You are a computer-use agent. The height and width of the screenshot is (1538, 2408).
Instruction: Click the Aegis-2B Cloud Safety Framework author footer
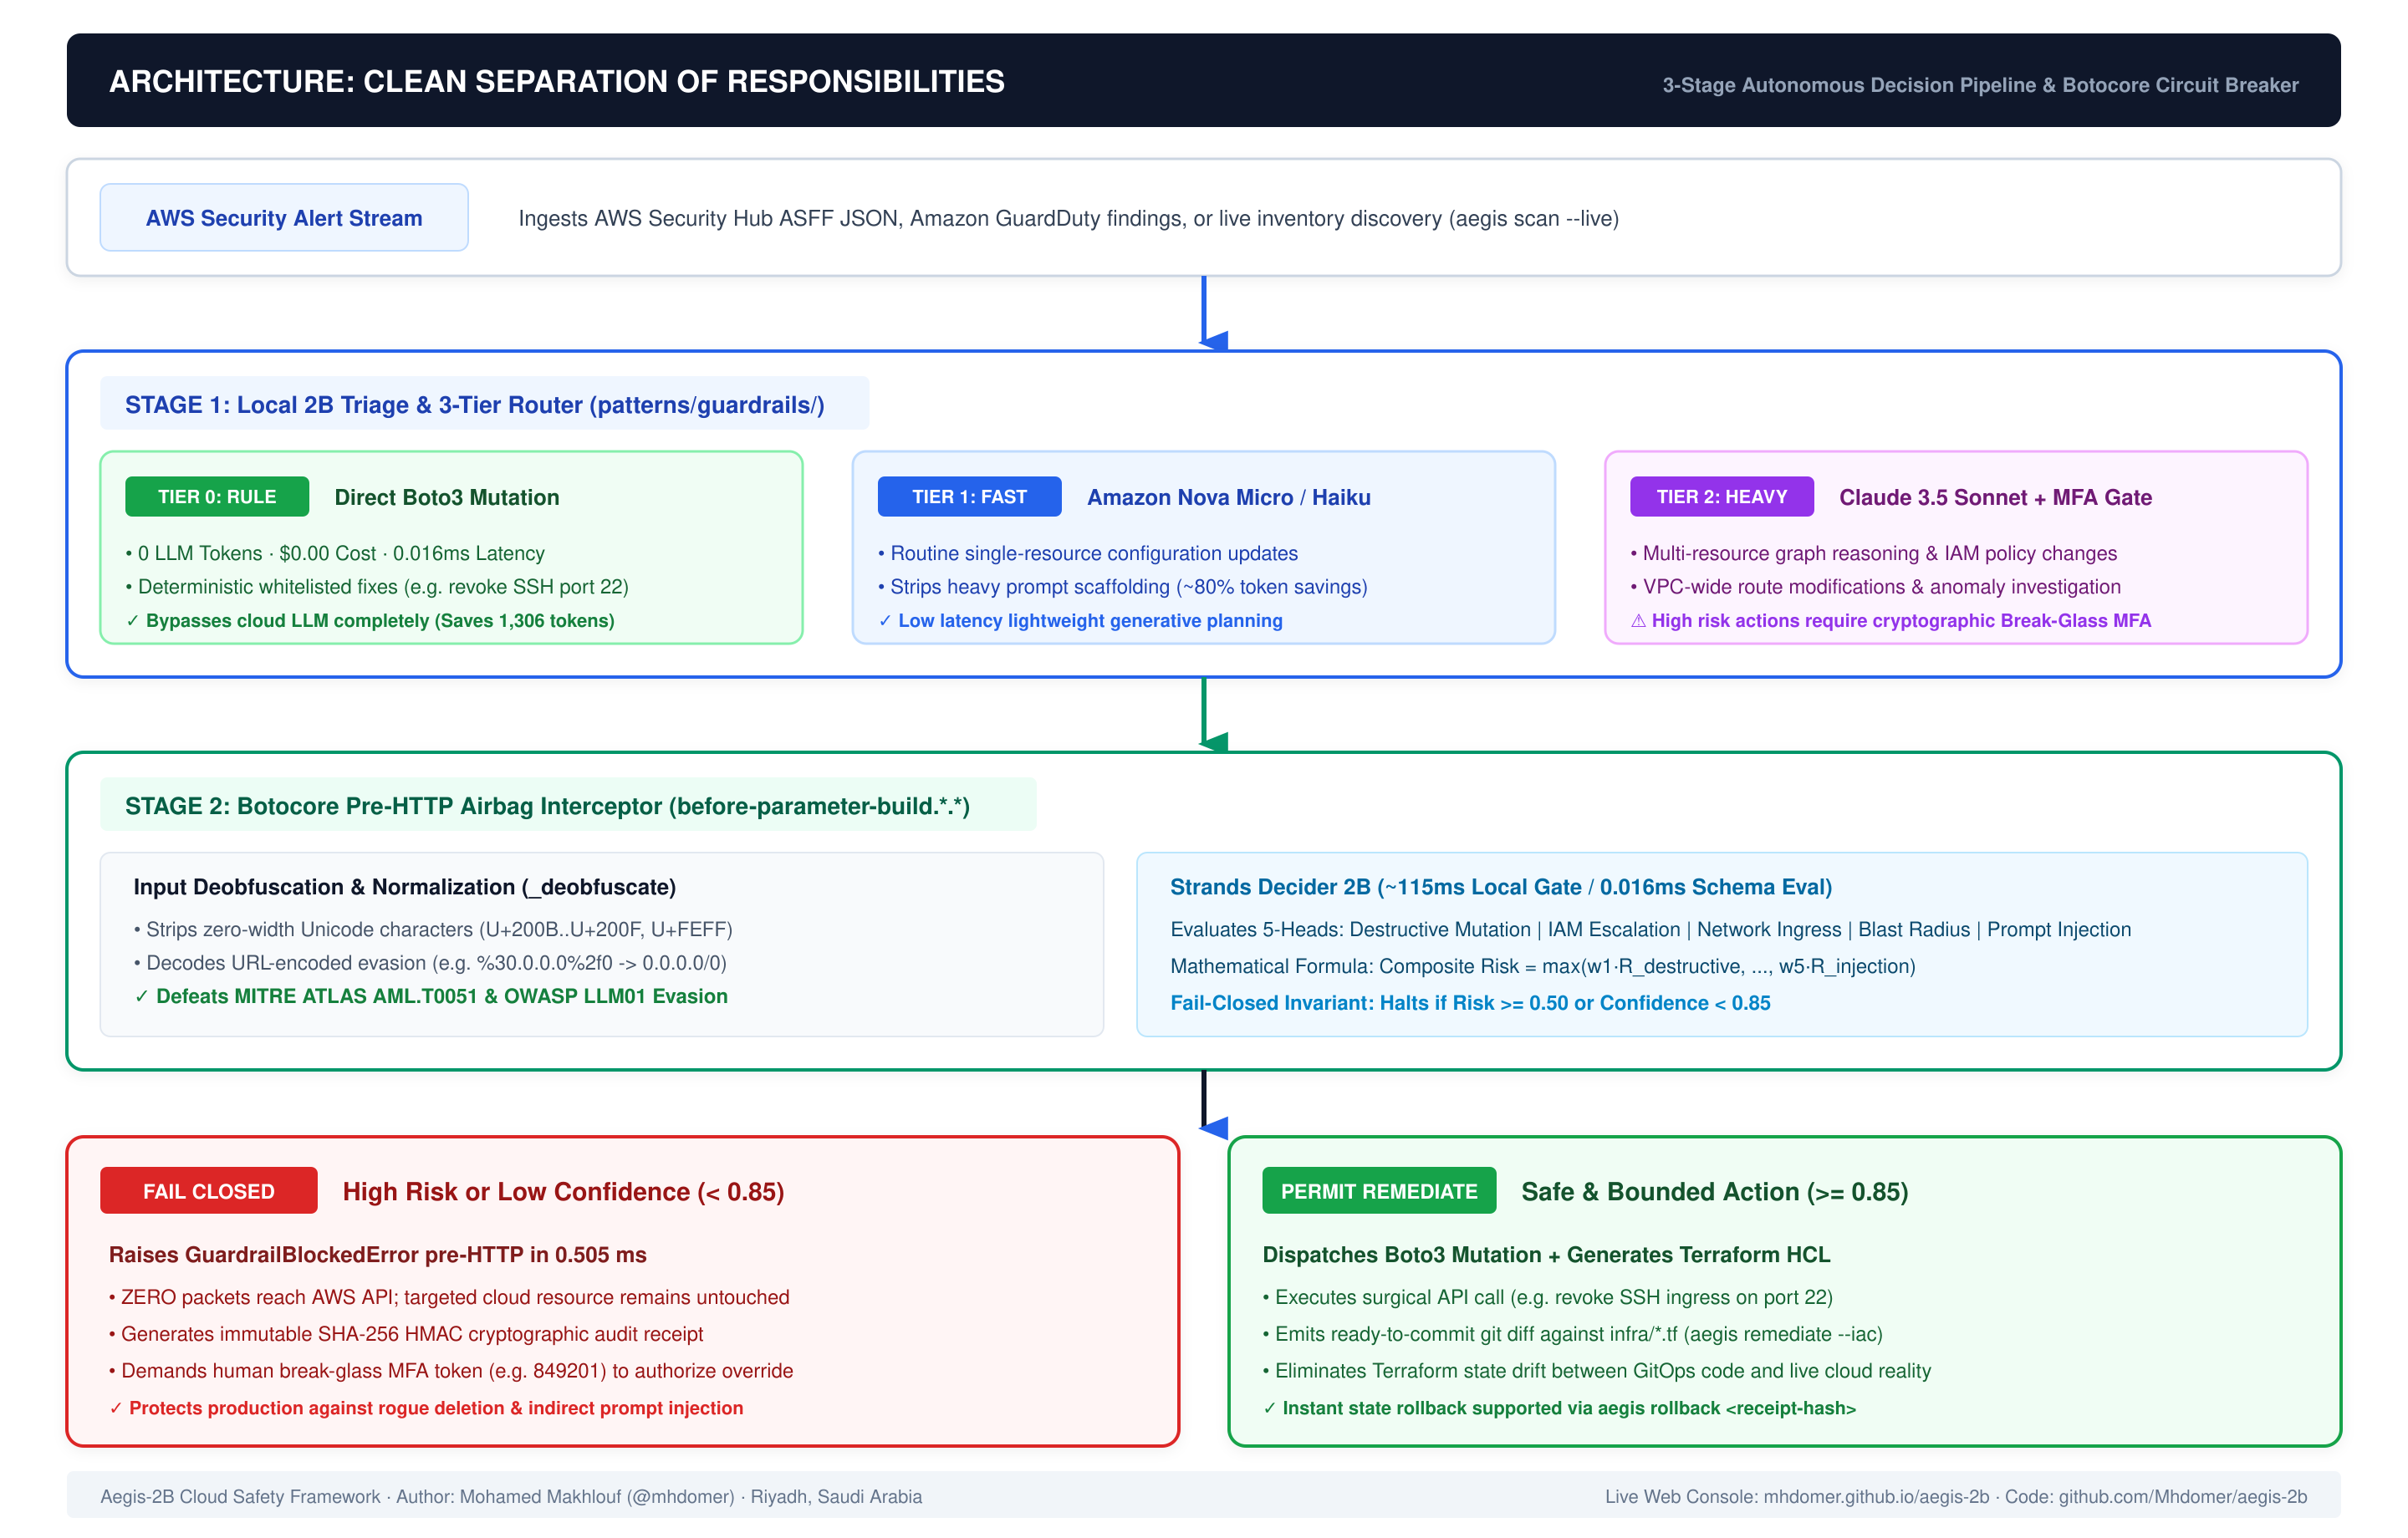coord(511,1496)
